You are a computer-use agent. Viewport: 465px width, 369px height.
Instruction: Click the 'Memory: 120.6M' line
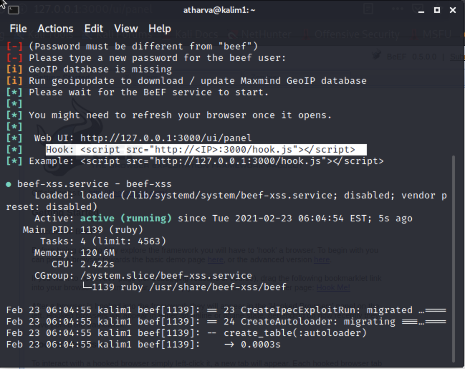coord(75,253)
